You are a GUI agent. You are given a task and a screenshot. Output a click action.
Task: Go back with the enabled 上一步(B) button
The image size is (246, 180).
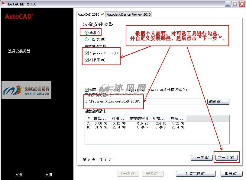coord(202,158)
